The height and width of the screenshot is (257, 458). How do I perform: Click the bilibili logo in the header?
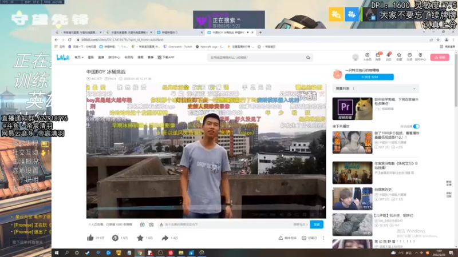[63, 58]
